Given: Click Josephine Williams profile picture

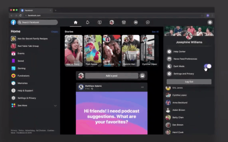Looking at the screenshot, I should [189, 36].
